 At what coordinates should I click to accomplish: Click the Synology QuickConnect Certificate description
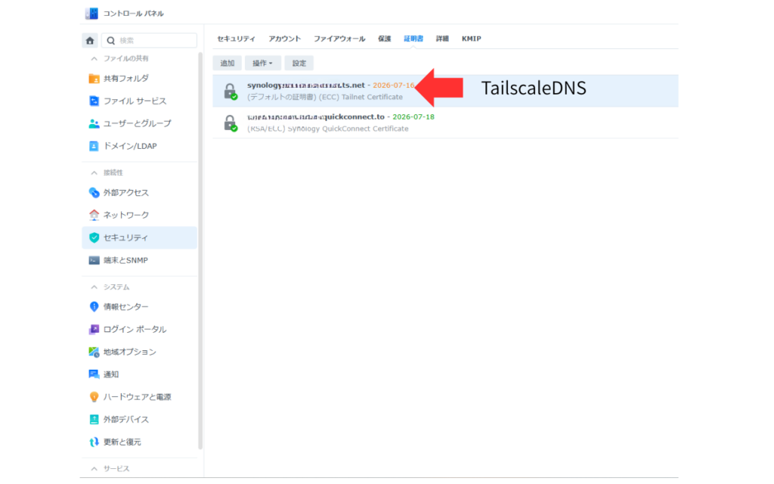click(328, 129)
